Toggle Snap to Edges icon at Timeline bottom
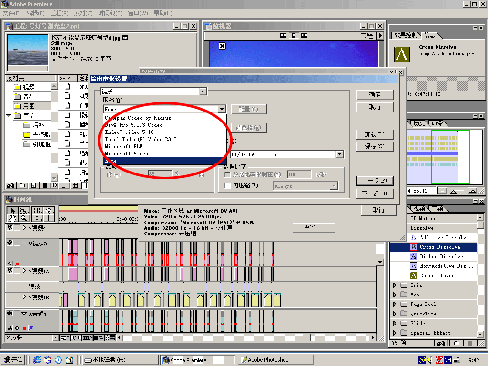 pyautogui.click(x=76, y=338)
